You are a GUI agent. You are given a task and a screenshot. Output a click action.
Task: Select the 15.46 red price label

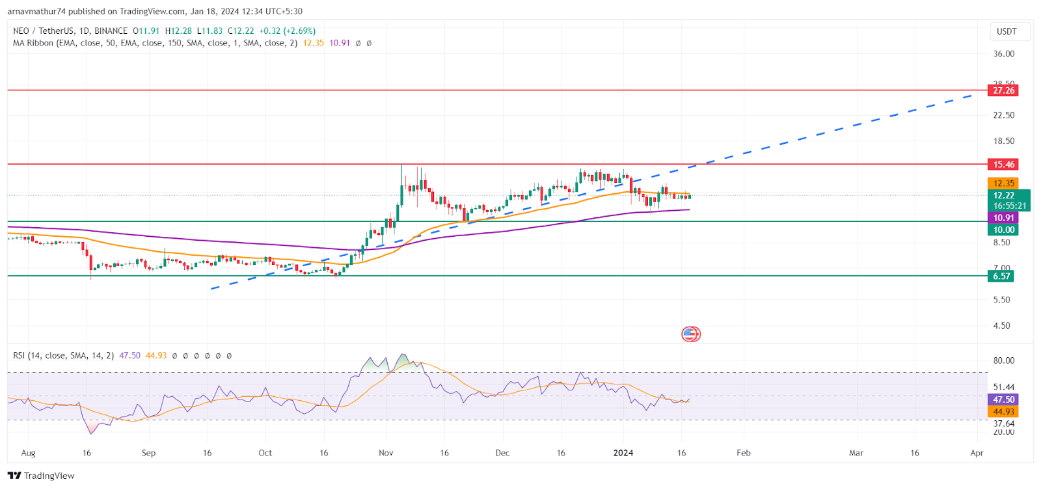pos(1003,165)
